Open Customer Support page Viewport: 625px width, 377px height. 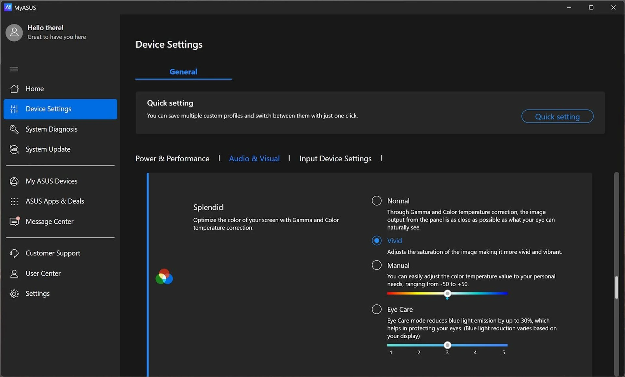[x=60, y=253]
